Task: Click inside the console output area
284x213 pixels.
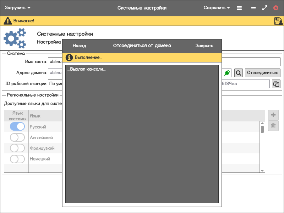Action: [x=142, y=135]
